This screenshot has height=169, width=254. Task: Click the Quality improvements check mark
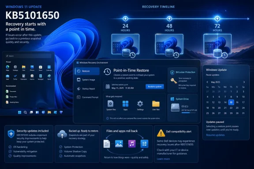[10, 156]
